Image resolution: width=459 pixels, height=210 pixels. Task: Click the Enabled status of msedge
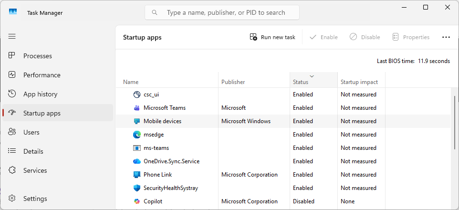[303, 135]
